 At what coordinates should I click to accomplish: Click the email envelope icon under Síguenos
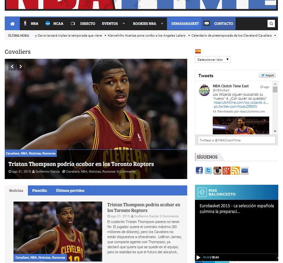point(245,171)
